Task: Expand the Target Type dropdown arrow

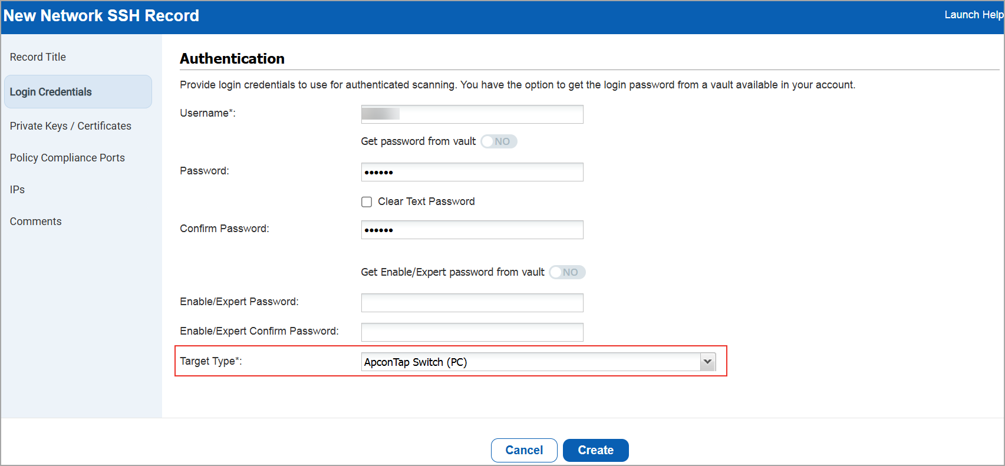Action: click(x=707, y=362)
